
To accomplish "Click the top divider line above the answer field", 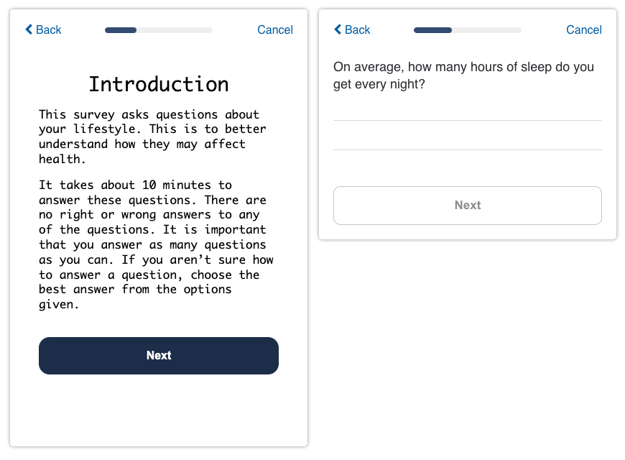I will coord(467,120).
